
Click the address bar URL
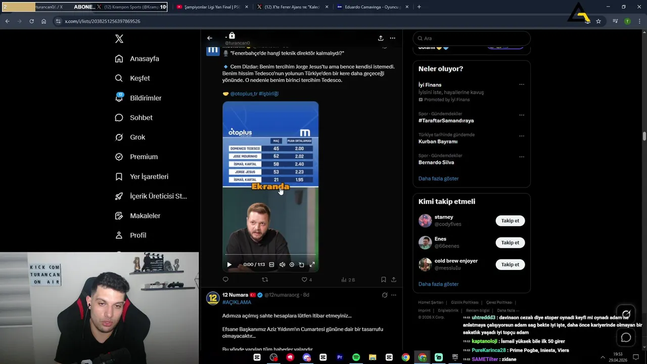pos(103,21)
